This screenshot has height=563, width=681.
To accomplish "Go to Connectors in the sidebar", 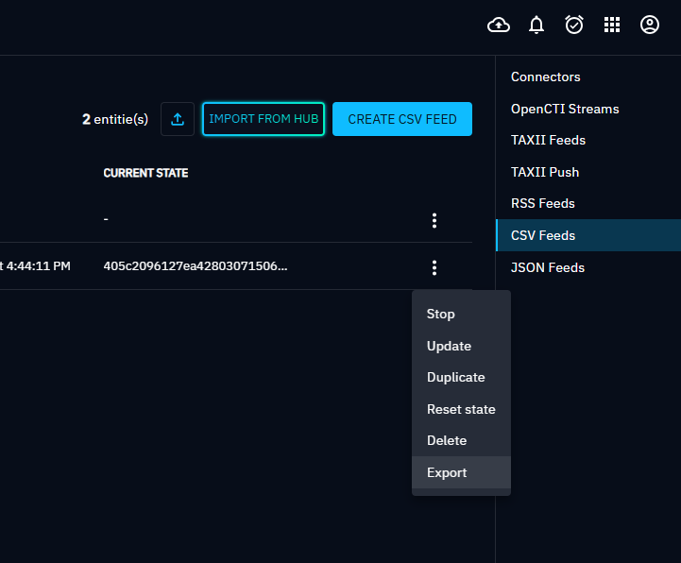I will coord(546,77).
